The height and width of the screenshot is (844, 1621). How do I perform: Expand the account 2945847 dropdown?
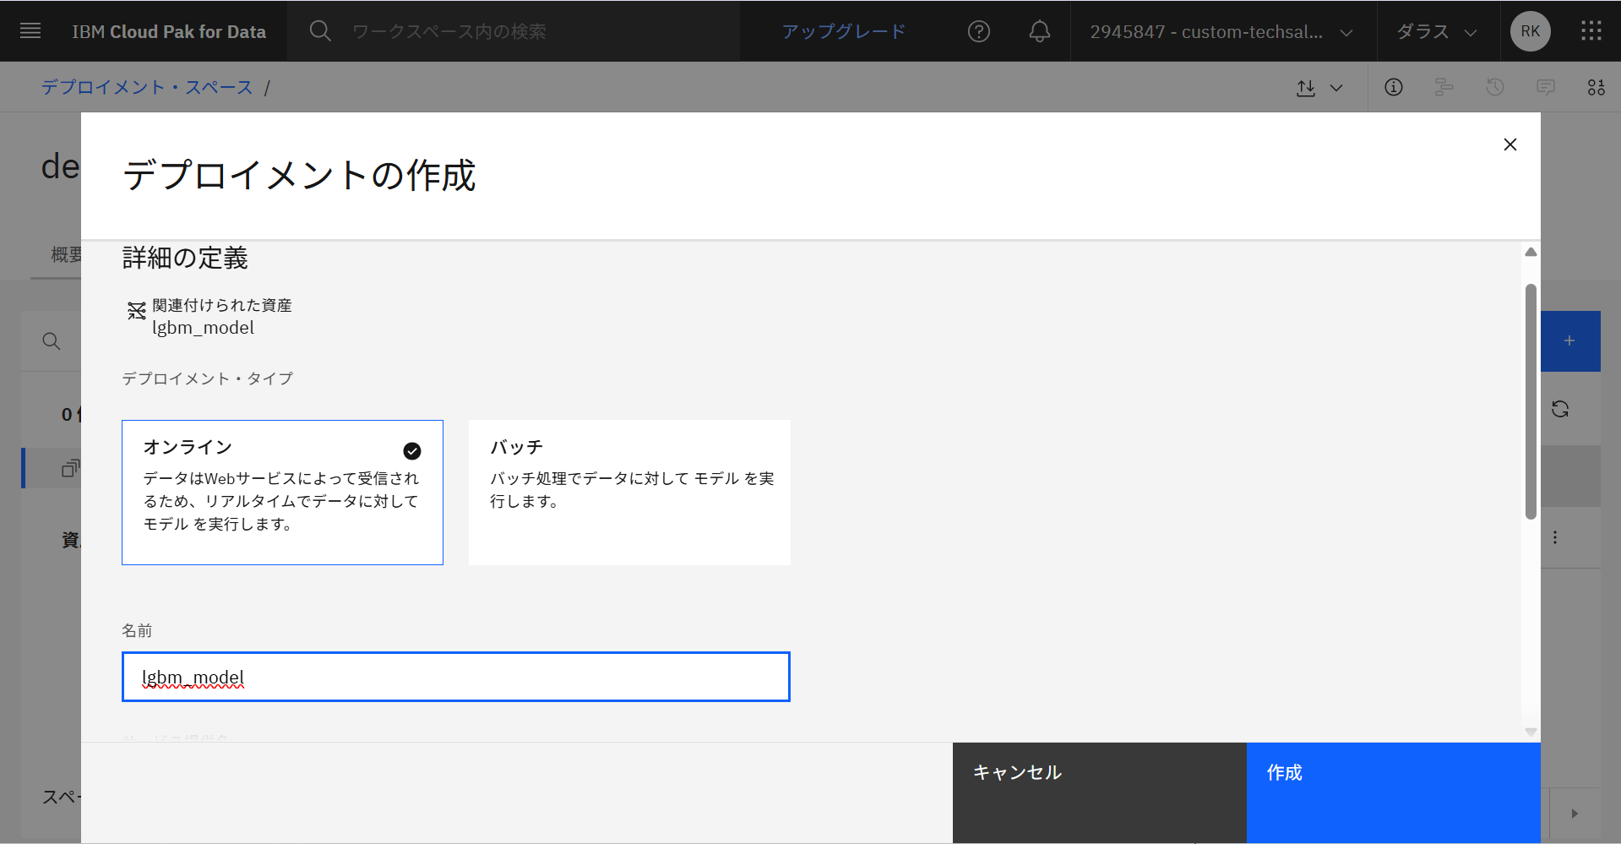[x=1222, y=31]
